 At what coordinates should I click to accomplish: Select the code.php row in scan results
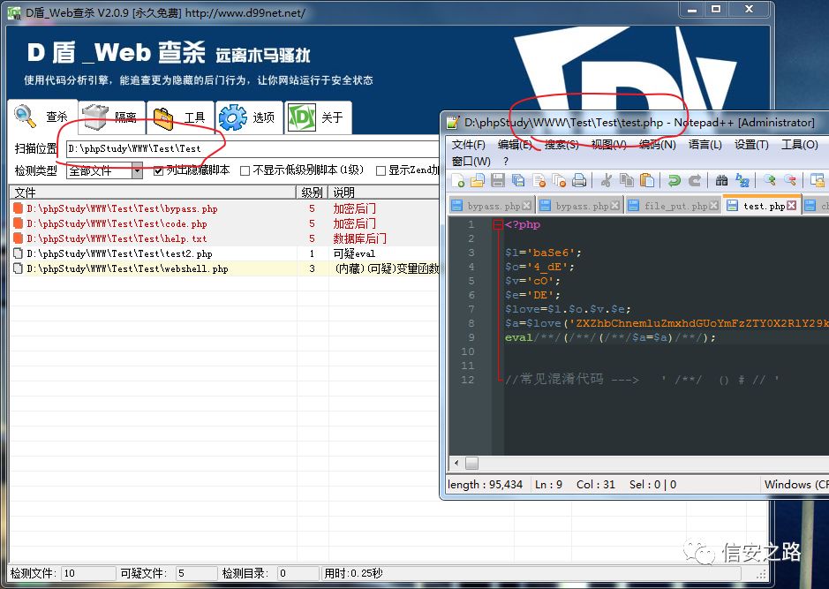pyautogui.click(x=225, y=223)
